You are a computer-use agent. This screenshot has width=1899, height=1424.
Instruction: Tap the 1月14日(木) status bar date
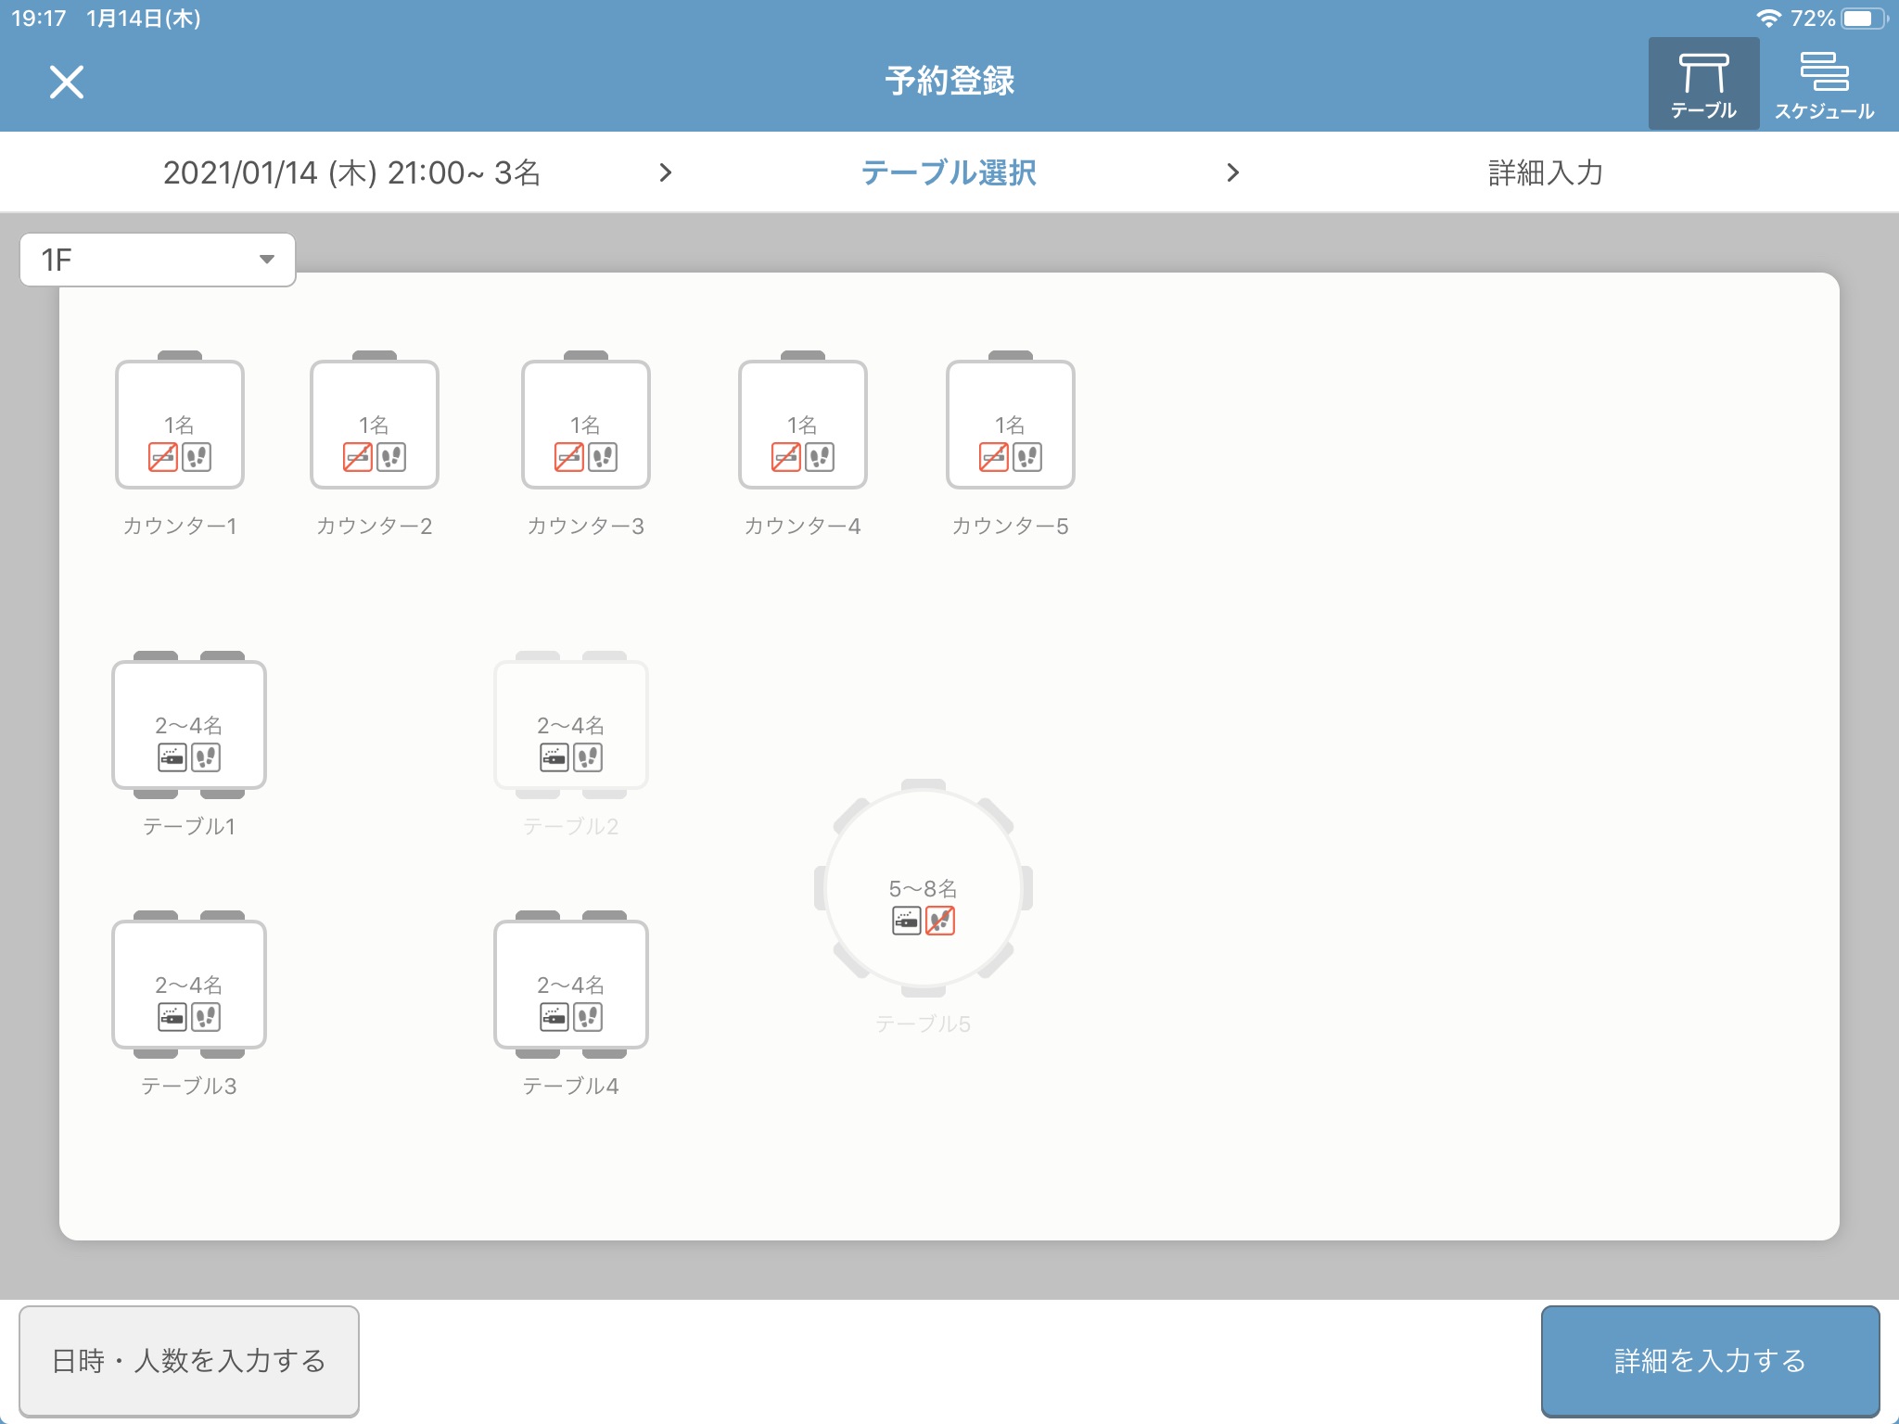pos(144,19)
